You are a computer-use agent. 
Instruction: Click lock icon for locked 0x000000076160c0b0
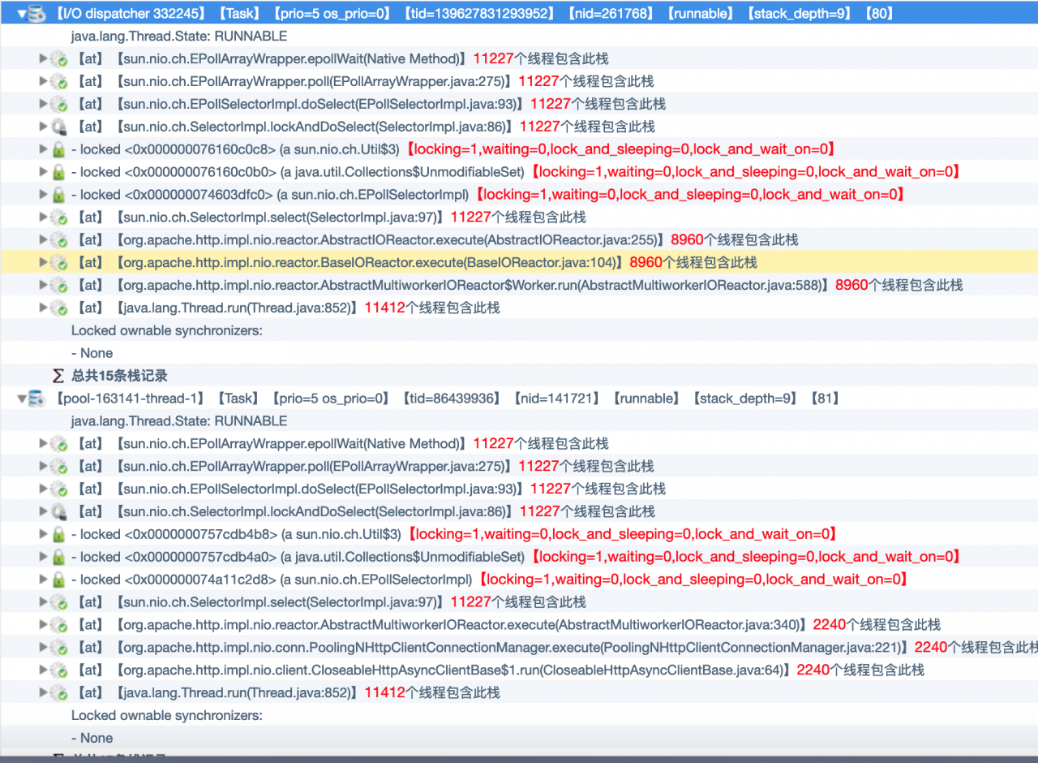pos(58,172)
